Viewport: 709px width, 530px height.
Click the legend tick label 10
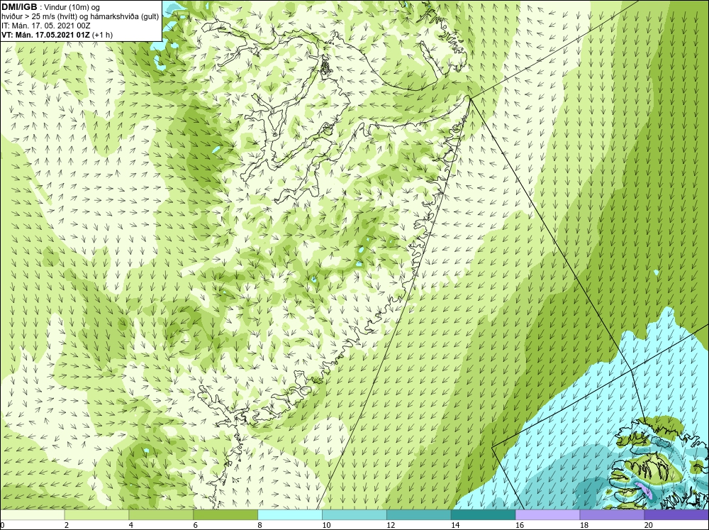(x=326, y=525)
